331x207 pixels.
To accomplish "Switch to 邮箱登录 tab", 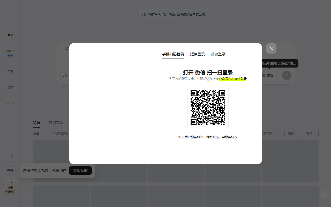I will click(x=218, y=54).
